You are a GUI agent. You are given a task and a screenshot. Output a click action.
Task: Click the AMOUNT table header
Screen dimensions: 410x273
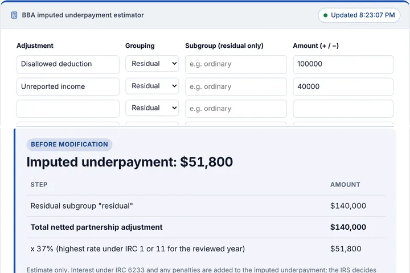tap(345, 185)
